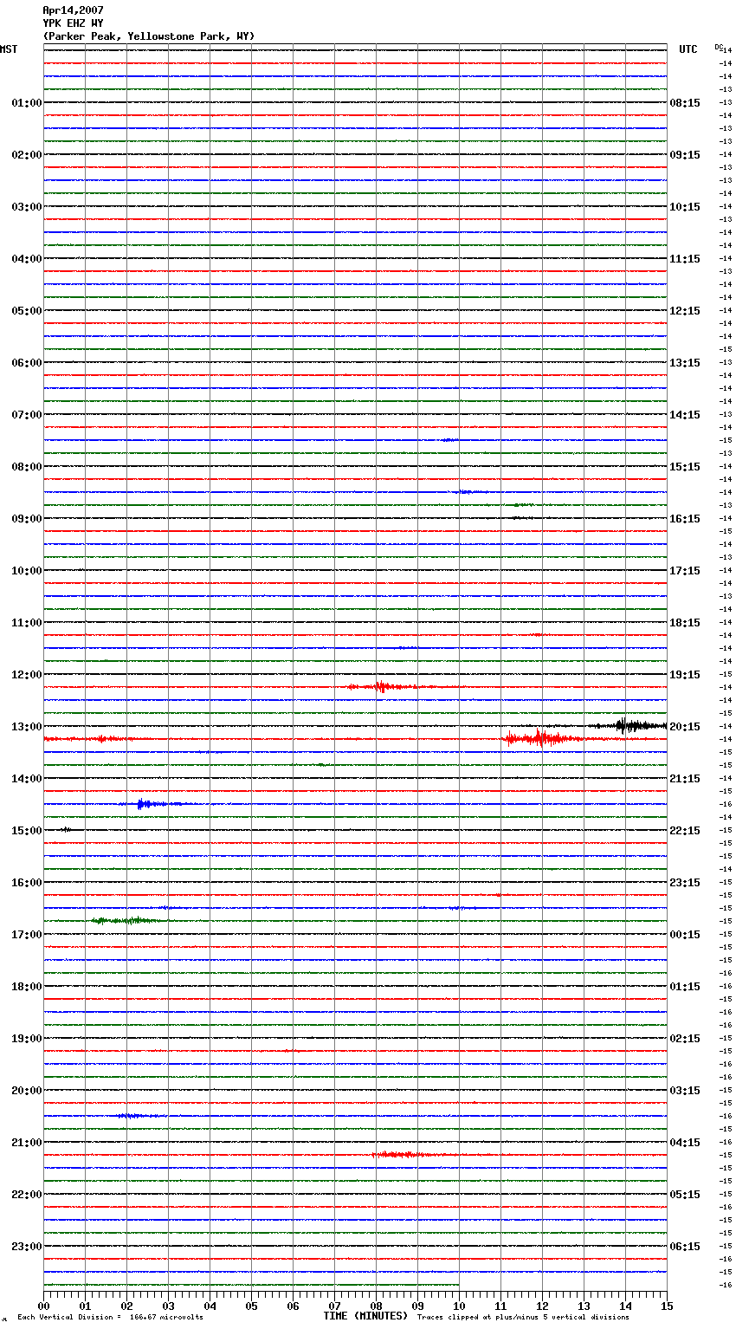Image resolution: width=736 pixels, height=1329 pixels.
Task: Select the 12:00 MST time label
Action: pyautogui.click(x=26, y=675)
